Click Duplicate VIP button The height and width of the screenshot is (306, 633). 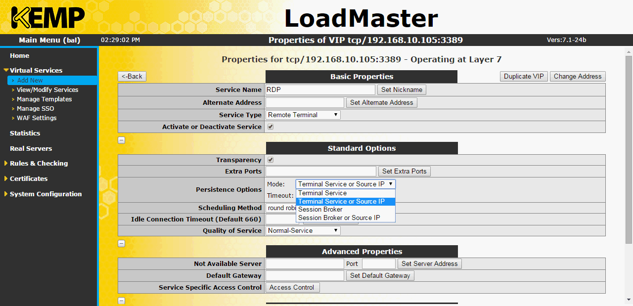tap(524, 77)
